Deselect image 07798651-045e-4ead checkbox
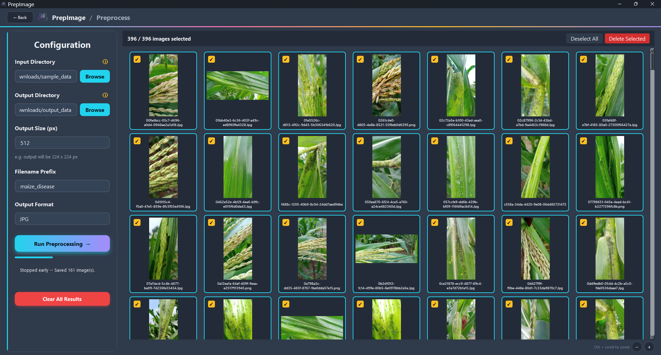 coord(583,141)
